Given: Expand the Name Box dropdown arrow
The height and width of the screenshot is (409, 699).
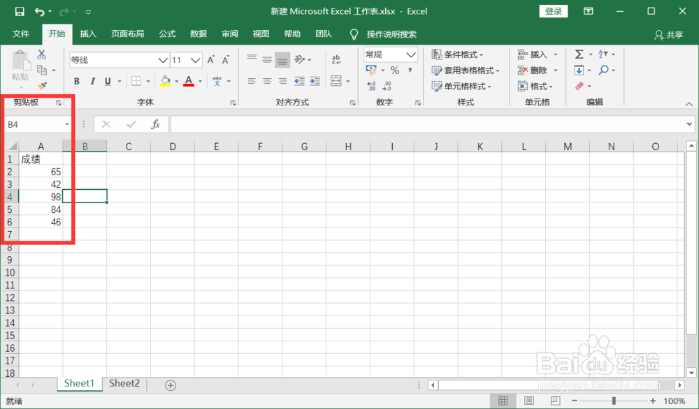Looking at the screenshot, I should 67,124.
